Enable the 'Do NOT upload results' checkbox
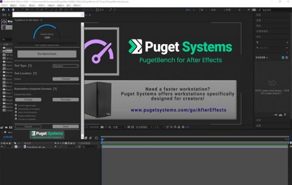 [x=16, y=105]
